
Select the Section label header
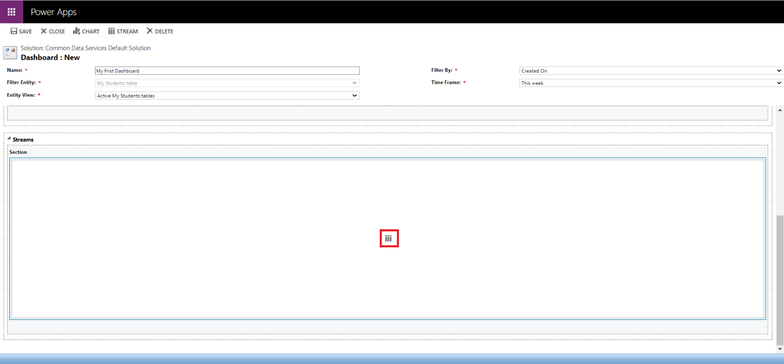18,152
